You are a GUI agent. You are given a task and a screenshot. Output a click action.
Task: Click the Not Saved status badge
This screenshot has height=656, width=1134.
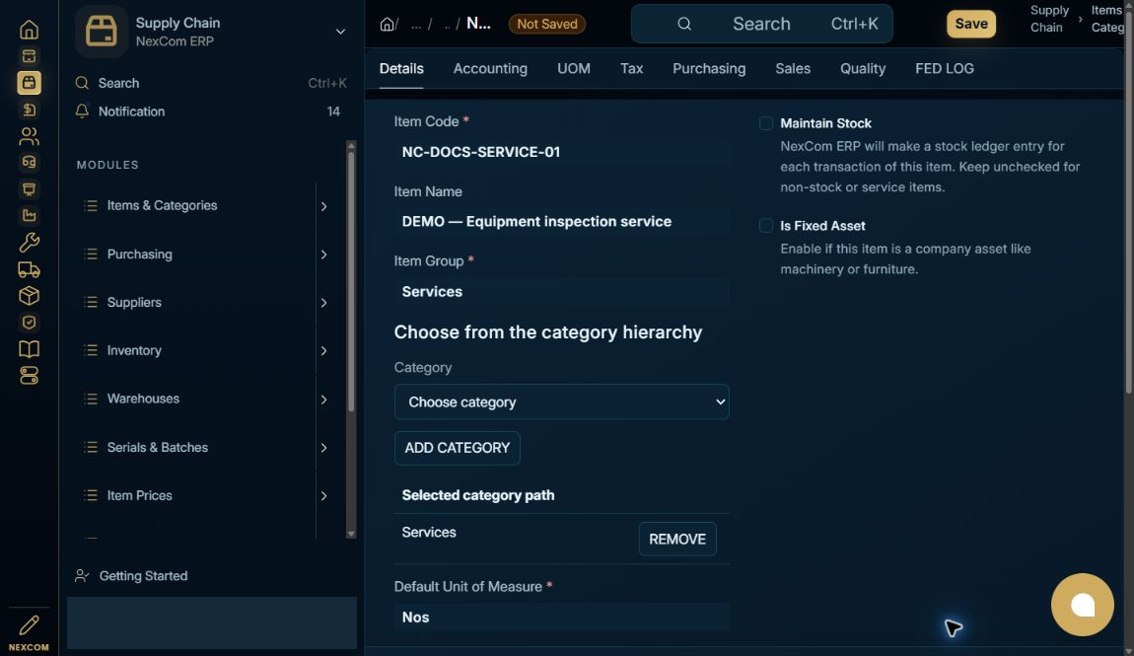coord(546,24)
